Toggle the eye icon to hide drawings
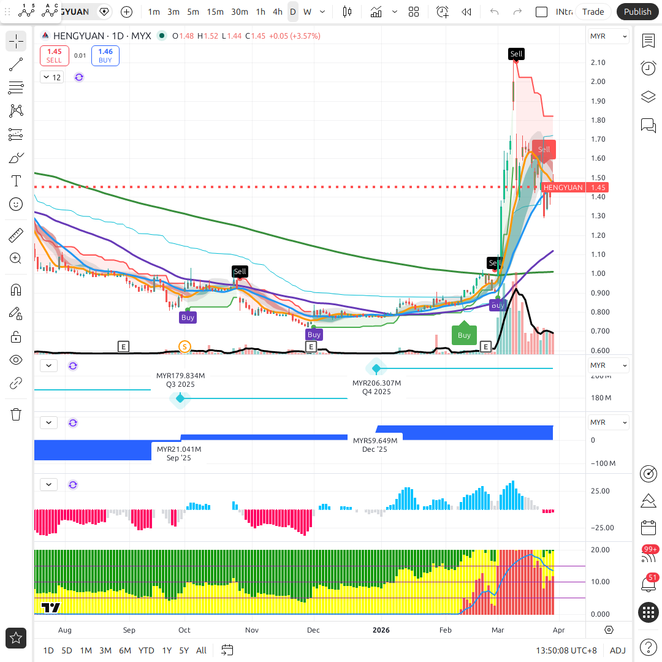The image size is (662, 662). click(x=16, y=360)
